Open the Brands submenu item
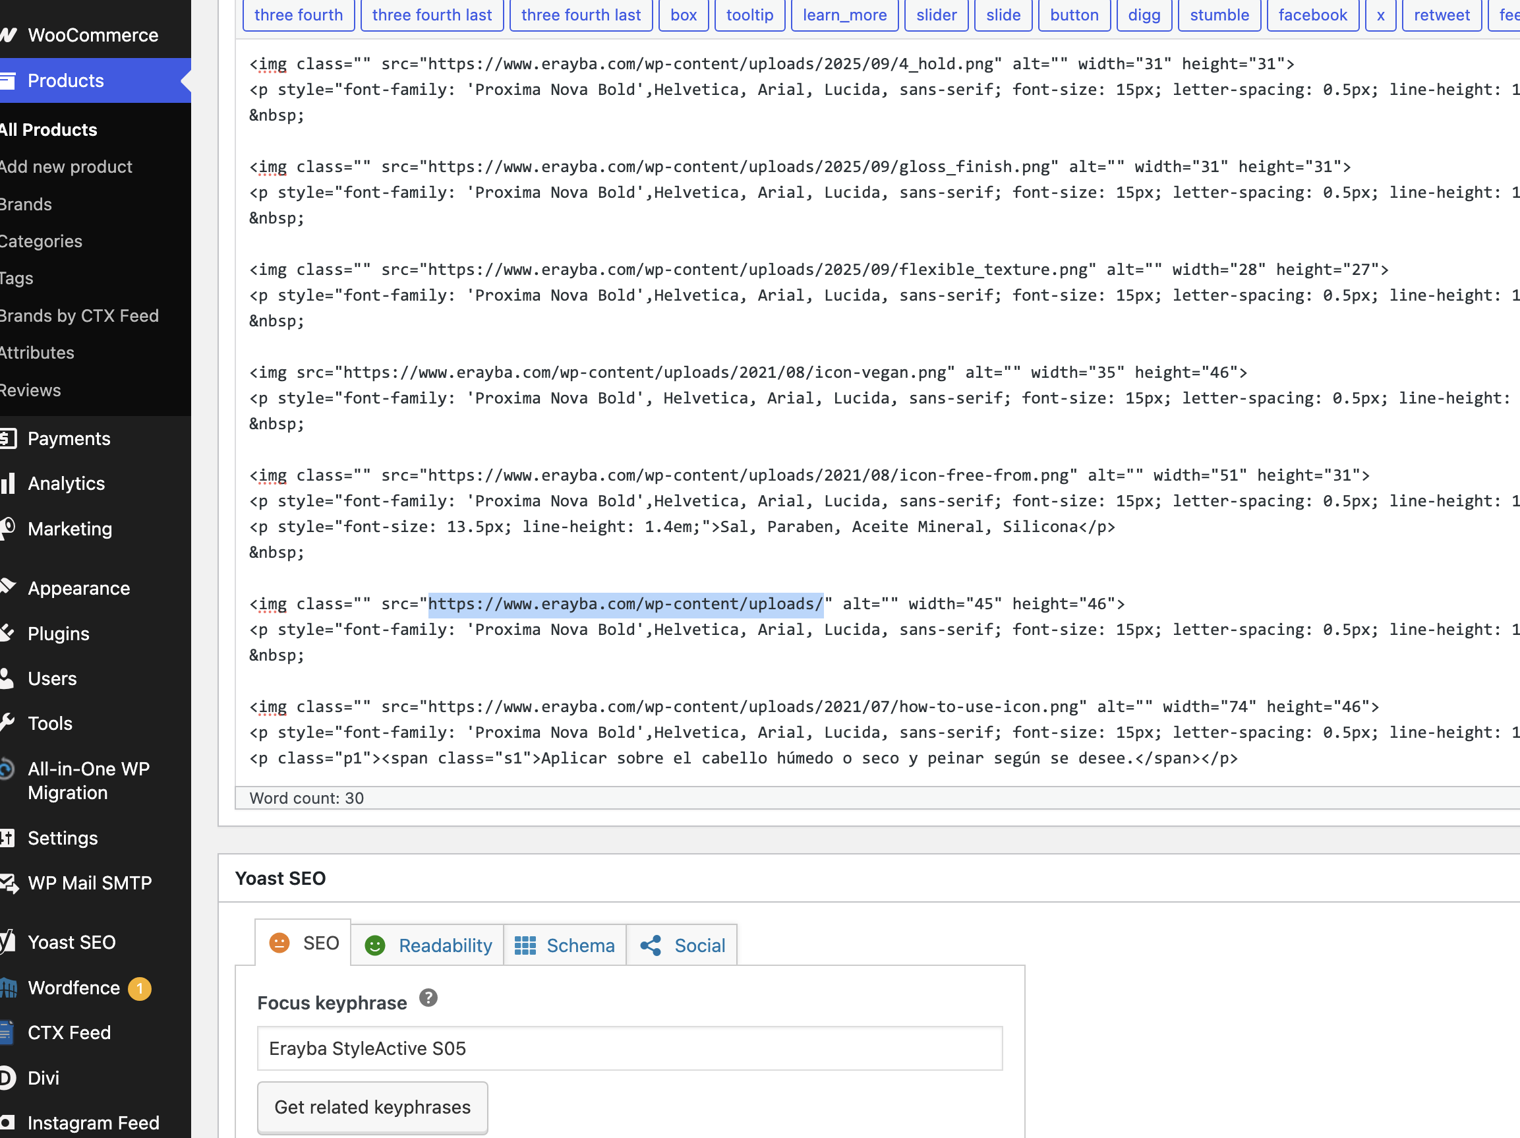Viewport: 1520px width, 1138px height. click(x=26, y=204)
